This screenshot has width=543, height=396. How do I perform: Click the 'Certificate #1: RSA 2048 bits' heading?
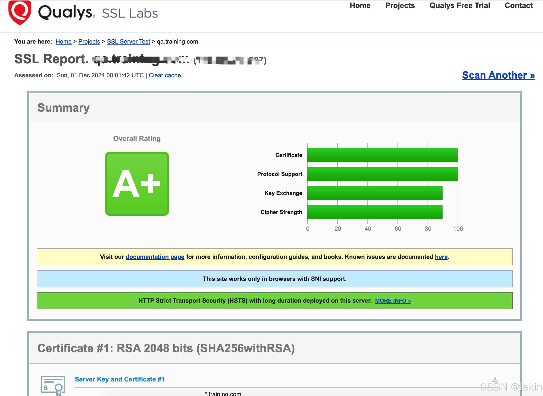pos(166,348)
